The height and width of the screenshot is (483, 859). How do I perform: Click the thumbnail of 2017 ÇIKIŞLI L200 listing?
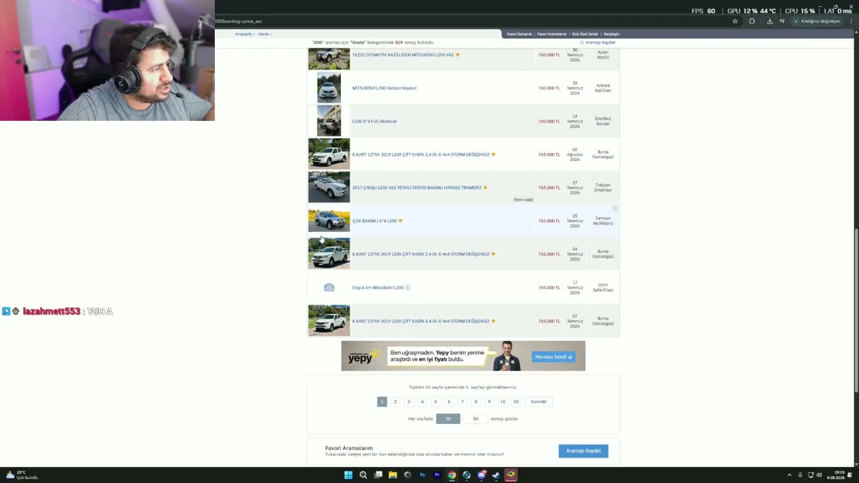click(329, 187)
